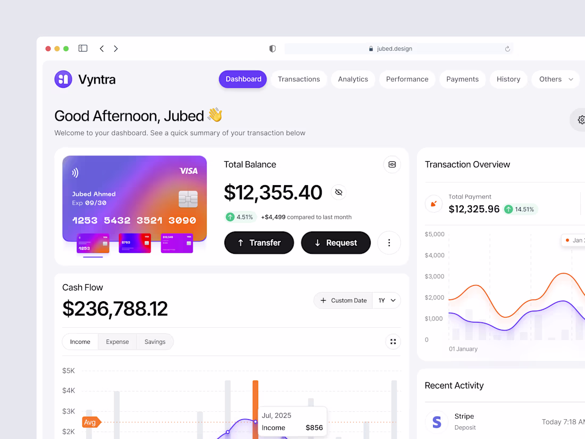This screenshot has width=585, height=439.
Task: Select the Performance tab
Action: click(407, 79)
